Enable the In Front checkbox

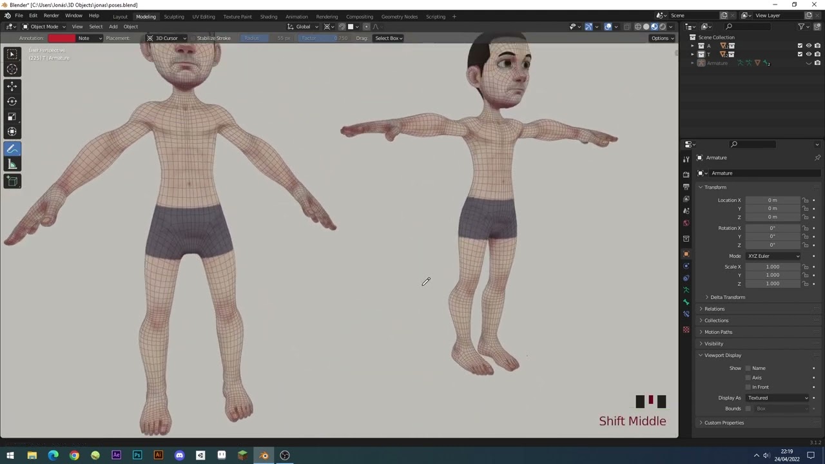tap(748, 387)
